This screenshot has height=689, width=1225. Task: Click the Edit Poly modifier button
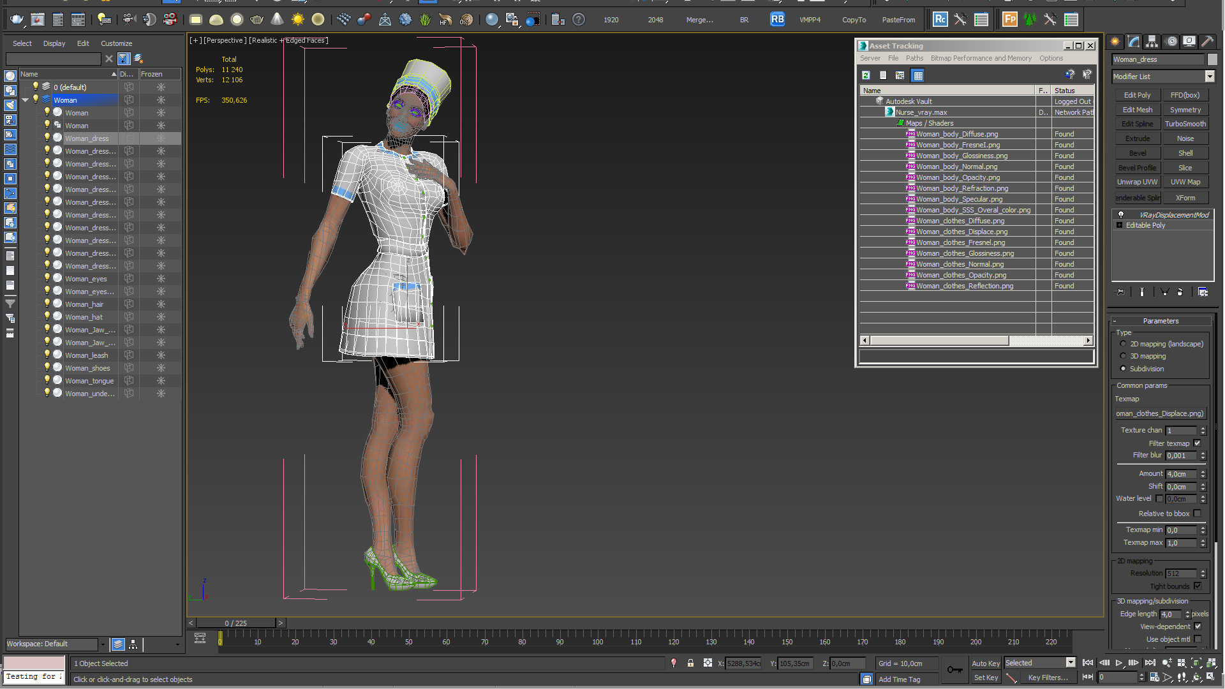click(x=1137, y=95)
